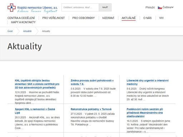
Task: Open the PRO VEŘEJNOST menu
Action: pyautogui.click(x=54, y=18)
